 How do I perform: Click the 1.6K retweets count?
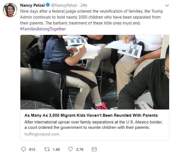click(56, 149)
